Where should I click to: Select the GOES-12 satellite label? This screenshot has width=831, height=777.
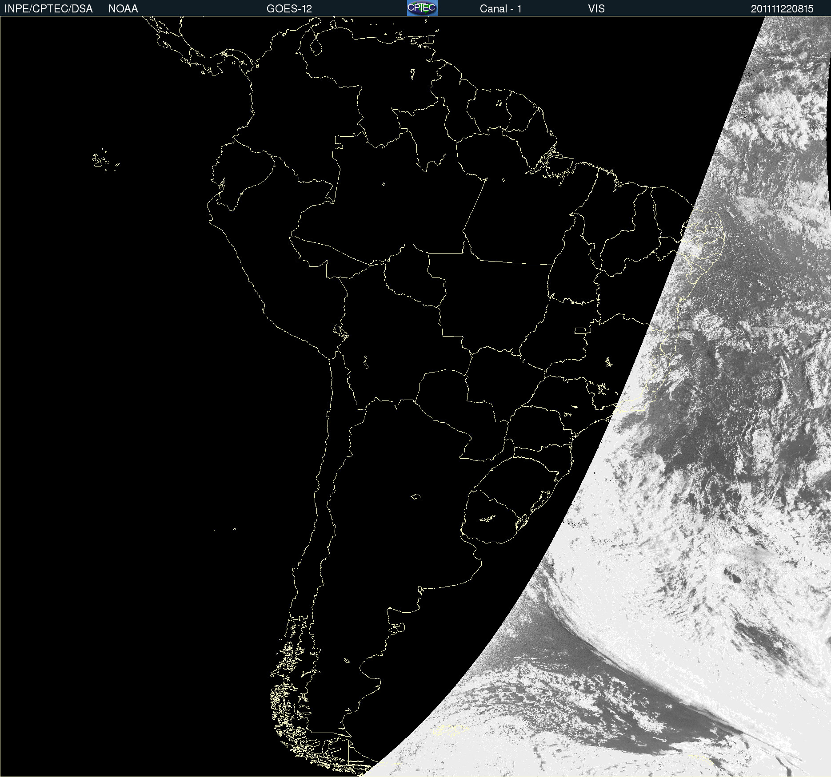289,9
